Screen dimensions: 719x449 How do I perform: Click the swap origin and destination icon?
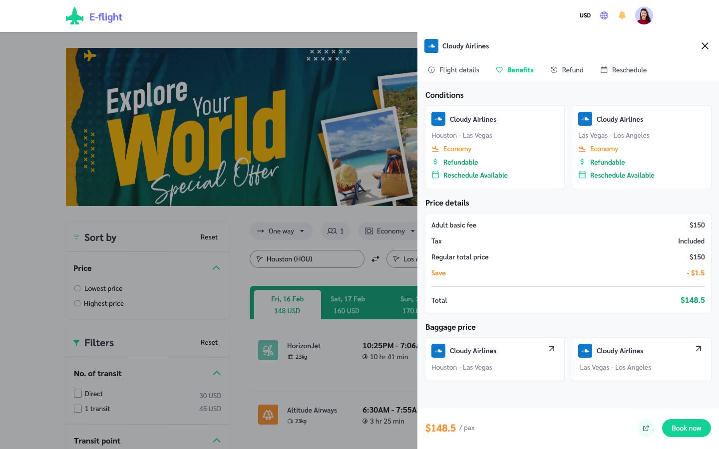coord(375,259)
